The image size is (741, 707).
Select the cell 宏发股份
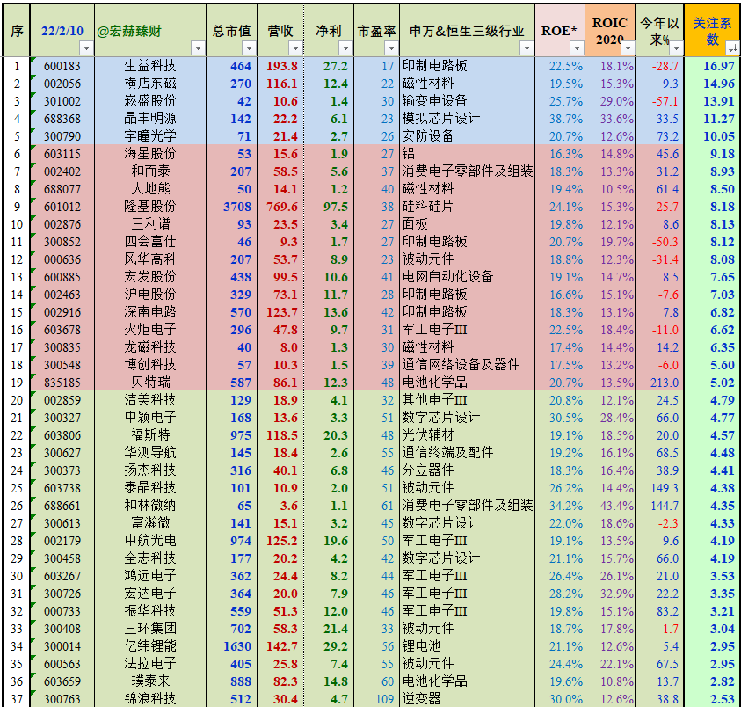[x=150, y=277]
